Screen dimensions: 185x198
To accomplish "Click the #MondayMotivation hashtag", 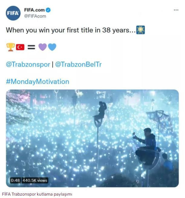I will point(37,81).
